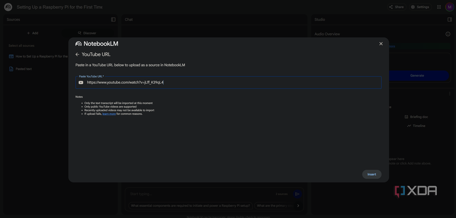Click Discover sources button

tap(87, 33)
